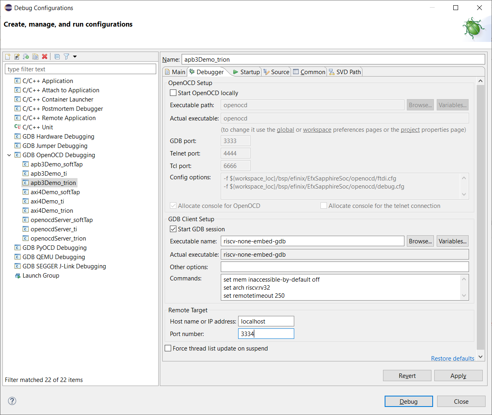Image resolution: width=492 pixels, height=415 pixels.
Task: Click the Restore defaults link
Action: (x=452, y=359)
